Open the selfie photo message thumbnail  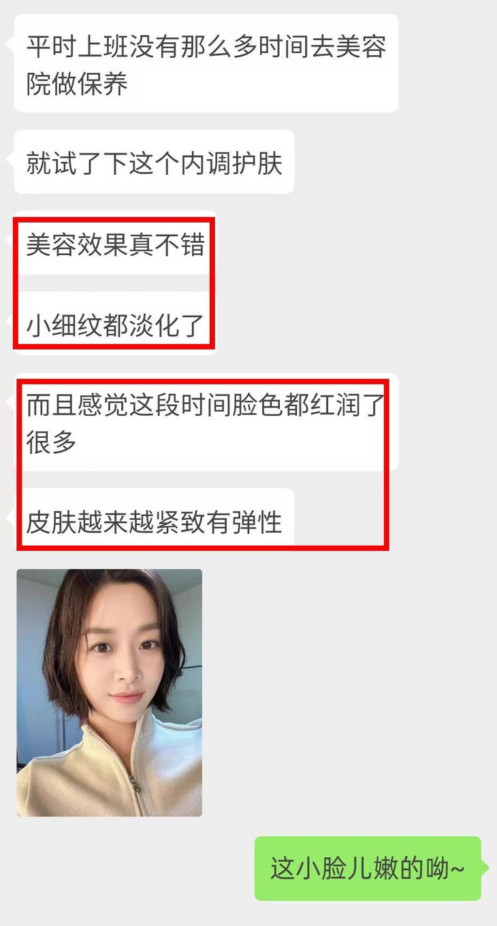point(110,693)
